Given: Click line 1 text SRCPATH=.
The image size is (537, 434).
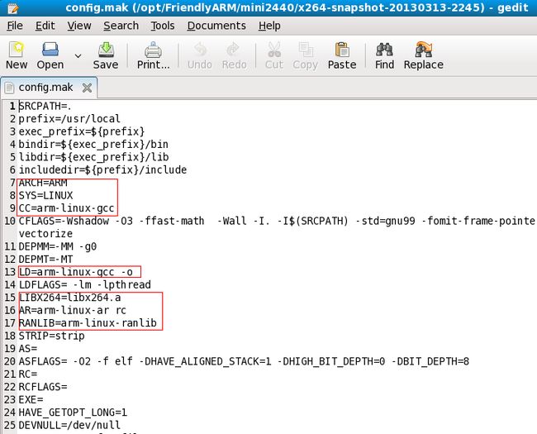Looking at the screenshot, I should tap(45, 107).
